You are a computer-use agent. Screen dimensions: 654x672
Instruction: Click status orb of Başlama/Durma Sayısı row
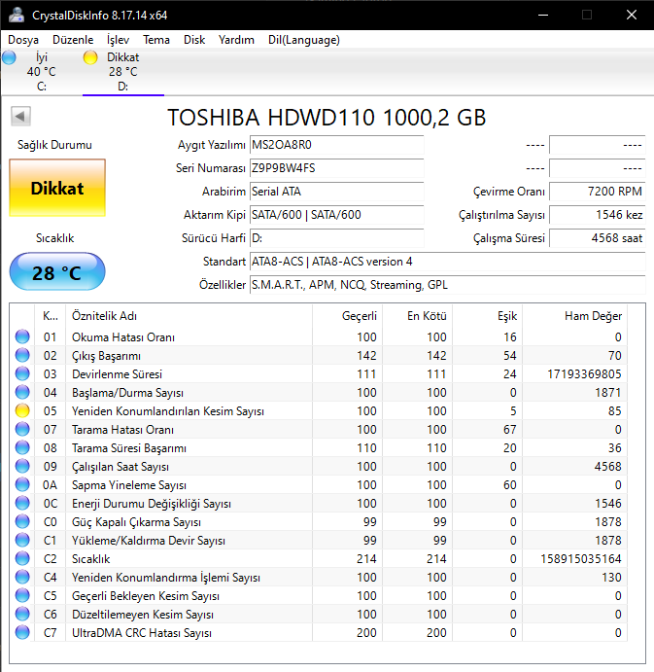[22, 392]
